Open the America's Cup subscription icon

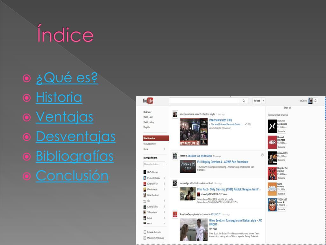145,206
